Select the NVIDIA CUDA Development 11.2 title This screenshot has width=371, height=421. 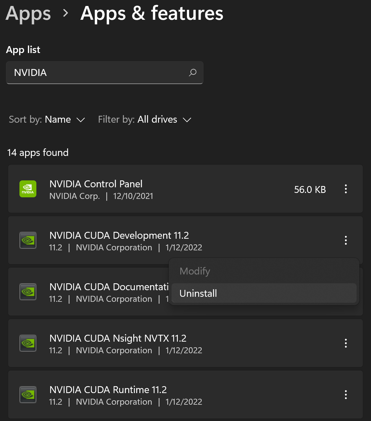coord(119,235)
